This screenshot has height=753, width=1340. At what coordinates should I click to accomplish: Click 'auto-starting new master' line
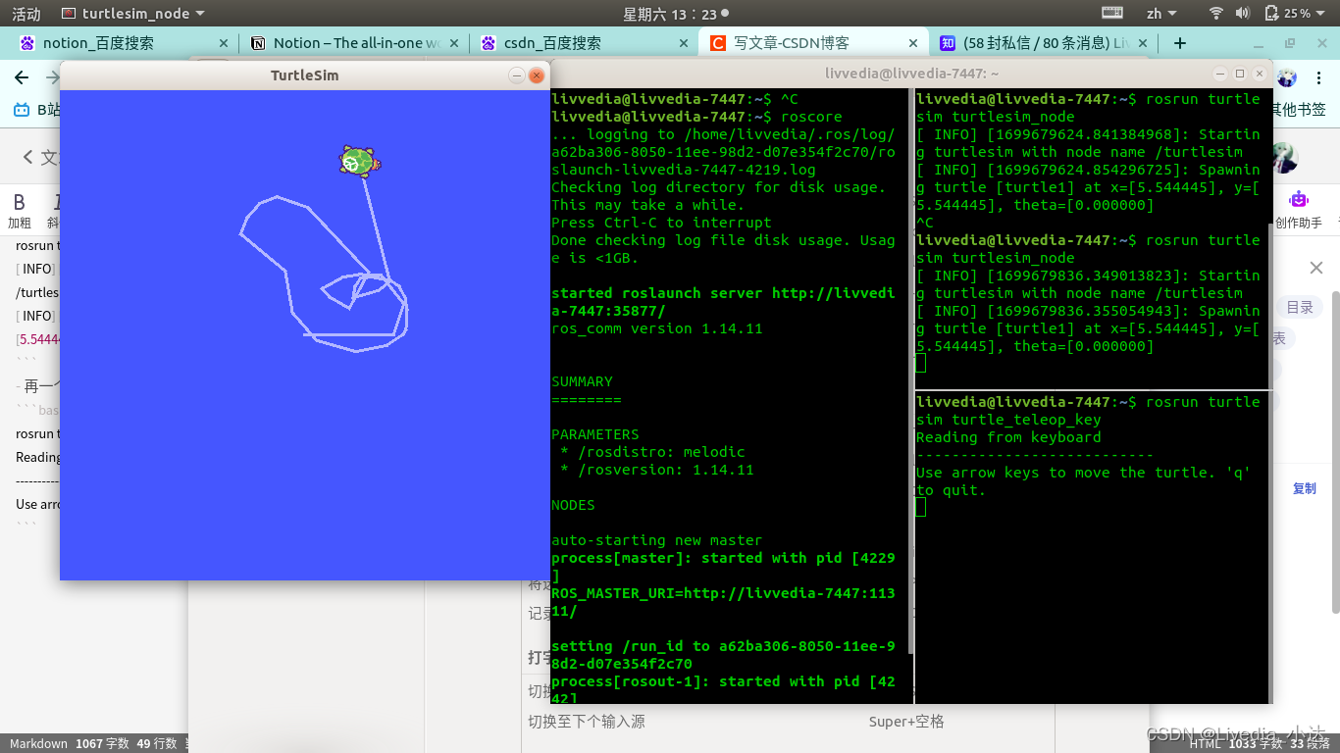656,540
